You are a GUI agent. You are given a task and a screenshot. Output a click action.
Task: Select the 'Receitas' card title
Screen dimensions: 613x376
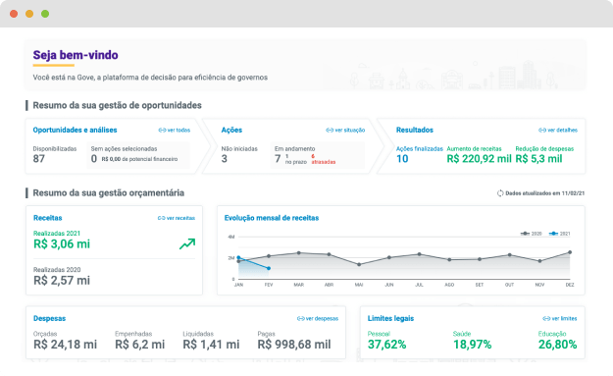pos(48,218)
